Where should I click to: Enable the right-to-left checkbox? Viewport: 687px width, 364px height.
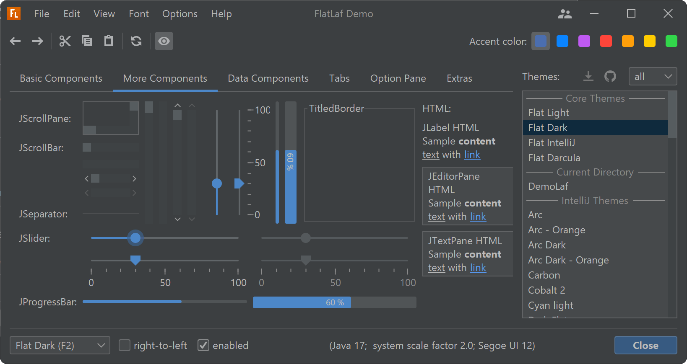[125, 346]
